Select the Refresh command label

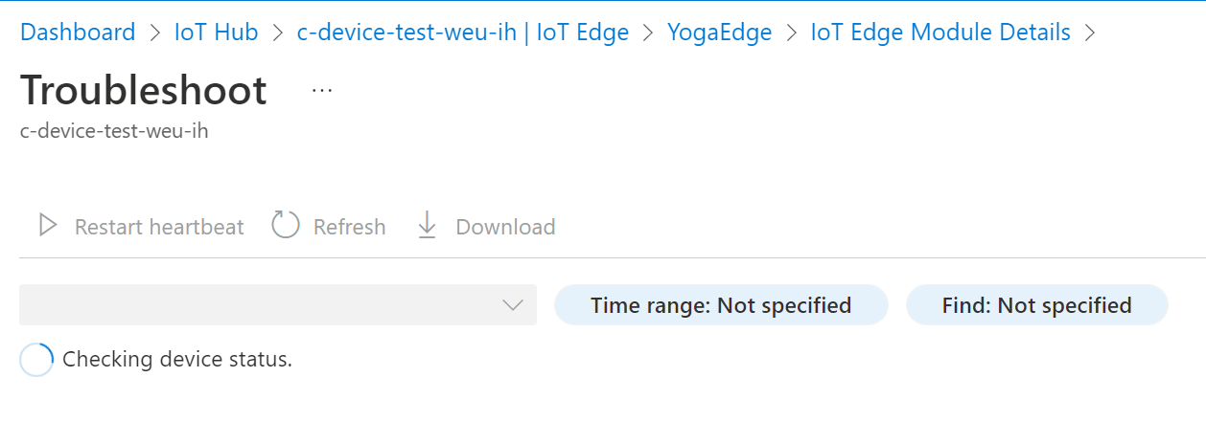click(350, 227)
